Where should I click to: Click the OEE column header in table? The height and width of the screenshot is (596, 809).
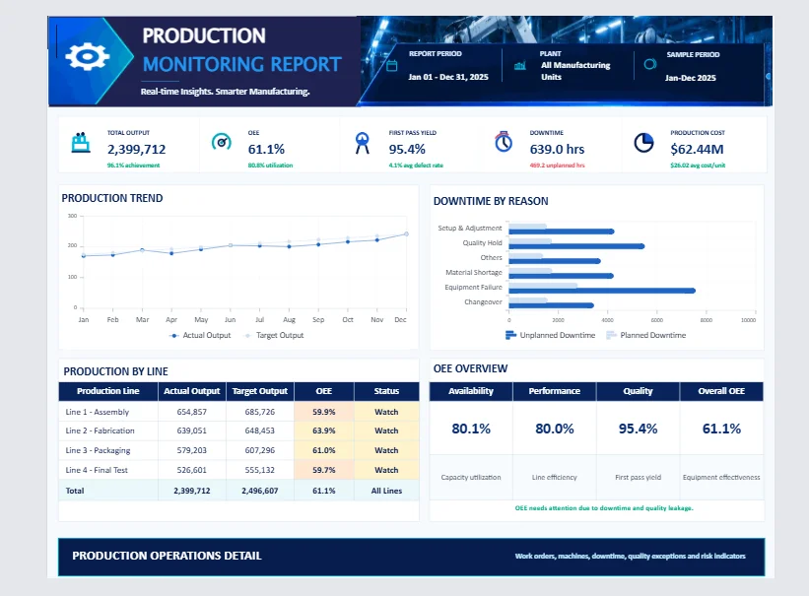323,391
